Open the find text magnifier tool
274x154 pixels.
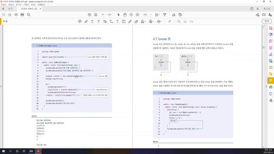tap(29, 15)
